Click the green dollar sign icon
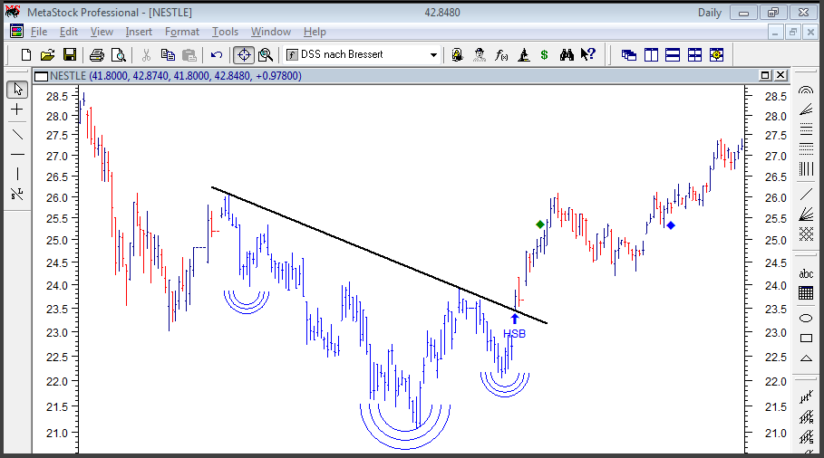The height and width of the screenshot is (458, 824). click(x=545, y=54)
